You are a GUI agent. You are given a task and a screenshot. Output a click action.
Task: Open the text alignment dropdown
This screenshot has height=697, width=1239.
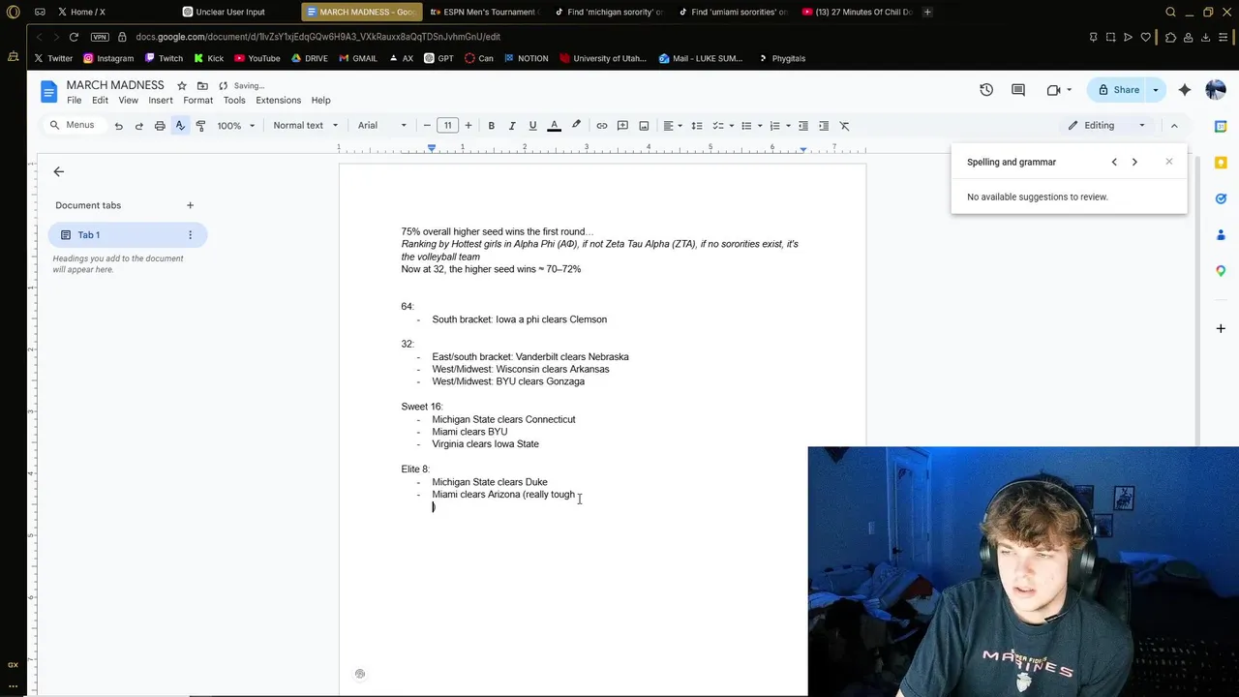671,126
